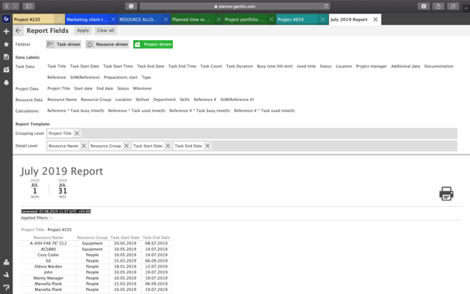Screen dimensions: 470x294
Task: Click the Manny Manager resource row
Action: 96,278
